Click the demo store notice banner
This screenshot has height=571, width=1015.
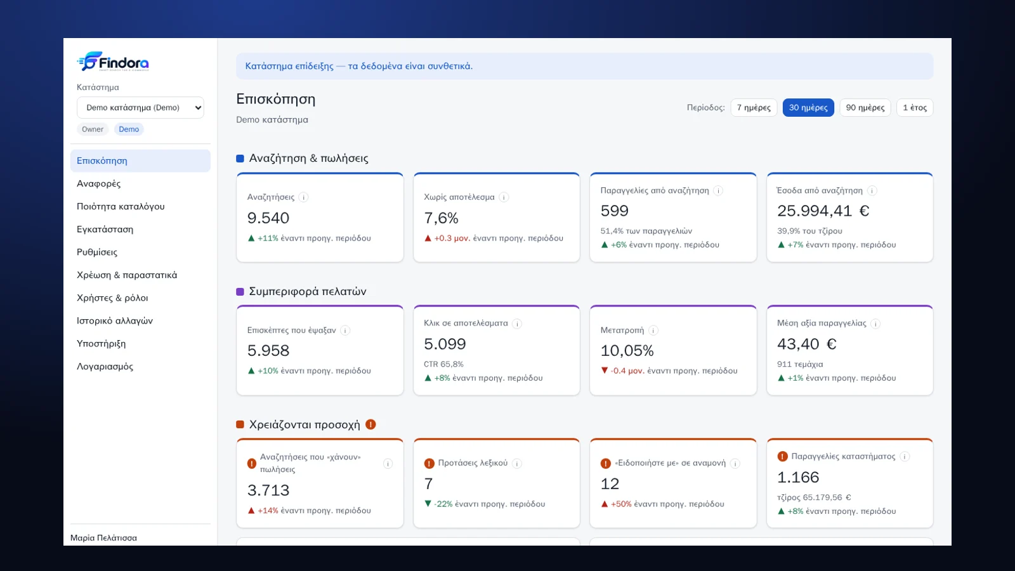584,66
